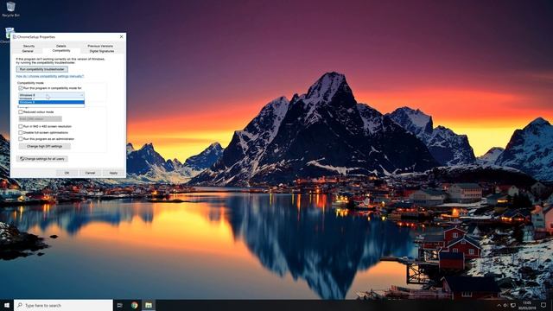Select the Compatibility tab
This screenshot has width=553, height=311.
[61, 51]
